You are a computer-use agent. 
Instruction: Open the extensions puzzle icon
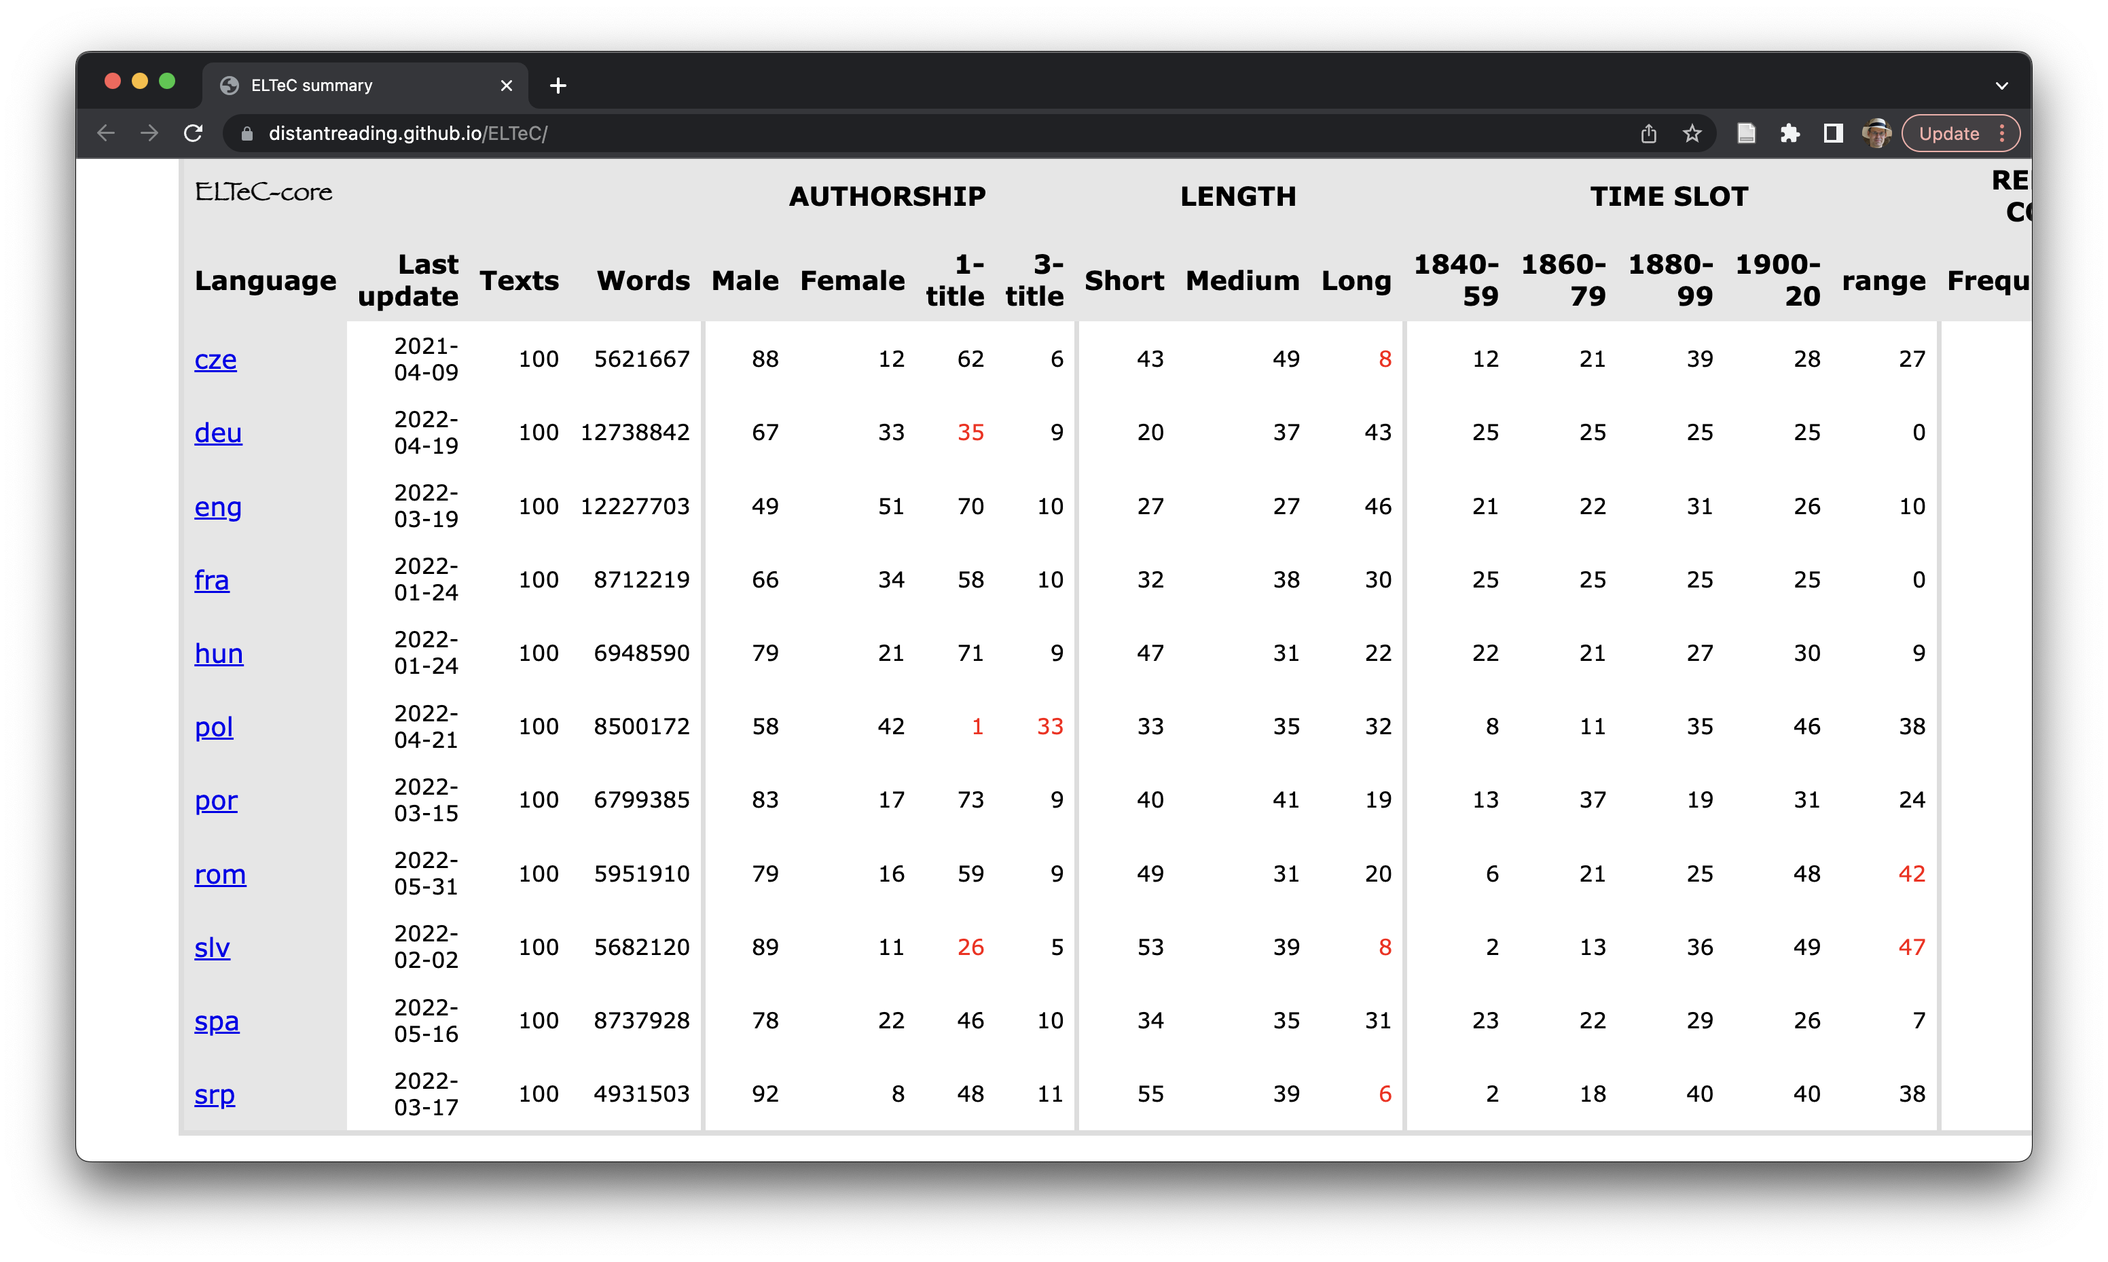[1790, 134]
